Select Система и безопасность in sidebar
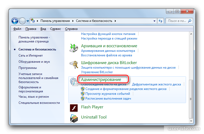Screen dimensions: 204x134 coord(37,49)
